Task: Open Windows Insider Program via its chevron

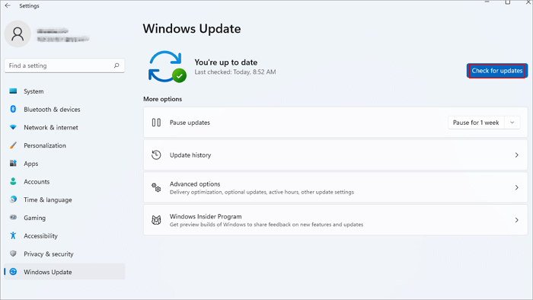Action: pos(517,220)
